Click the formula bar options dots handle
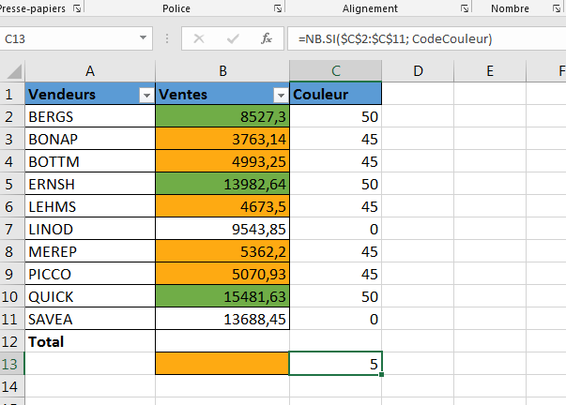The image size is (566, 405). click(x=166, y=39)
